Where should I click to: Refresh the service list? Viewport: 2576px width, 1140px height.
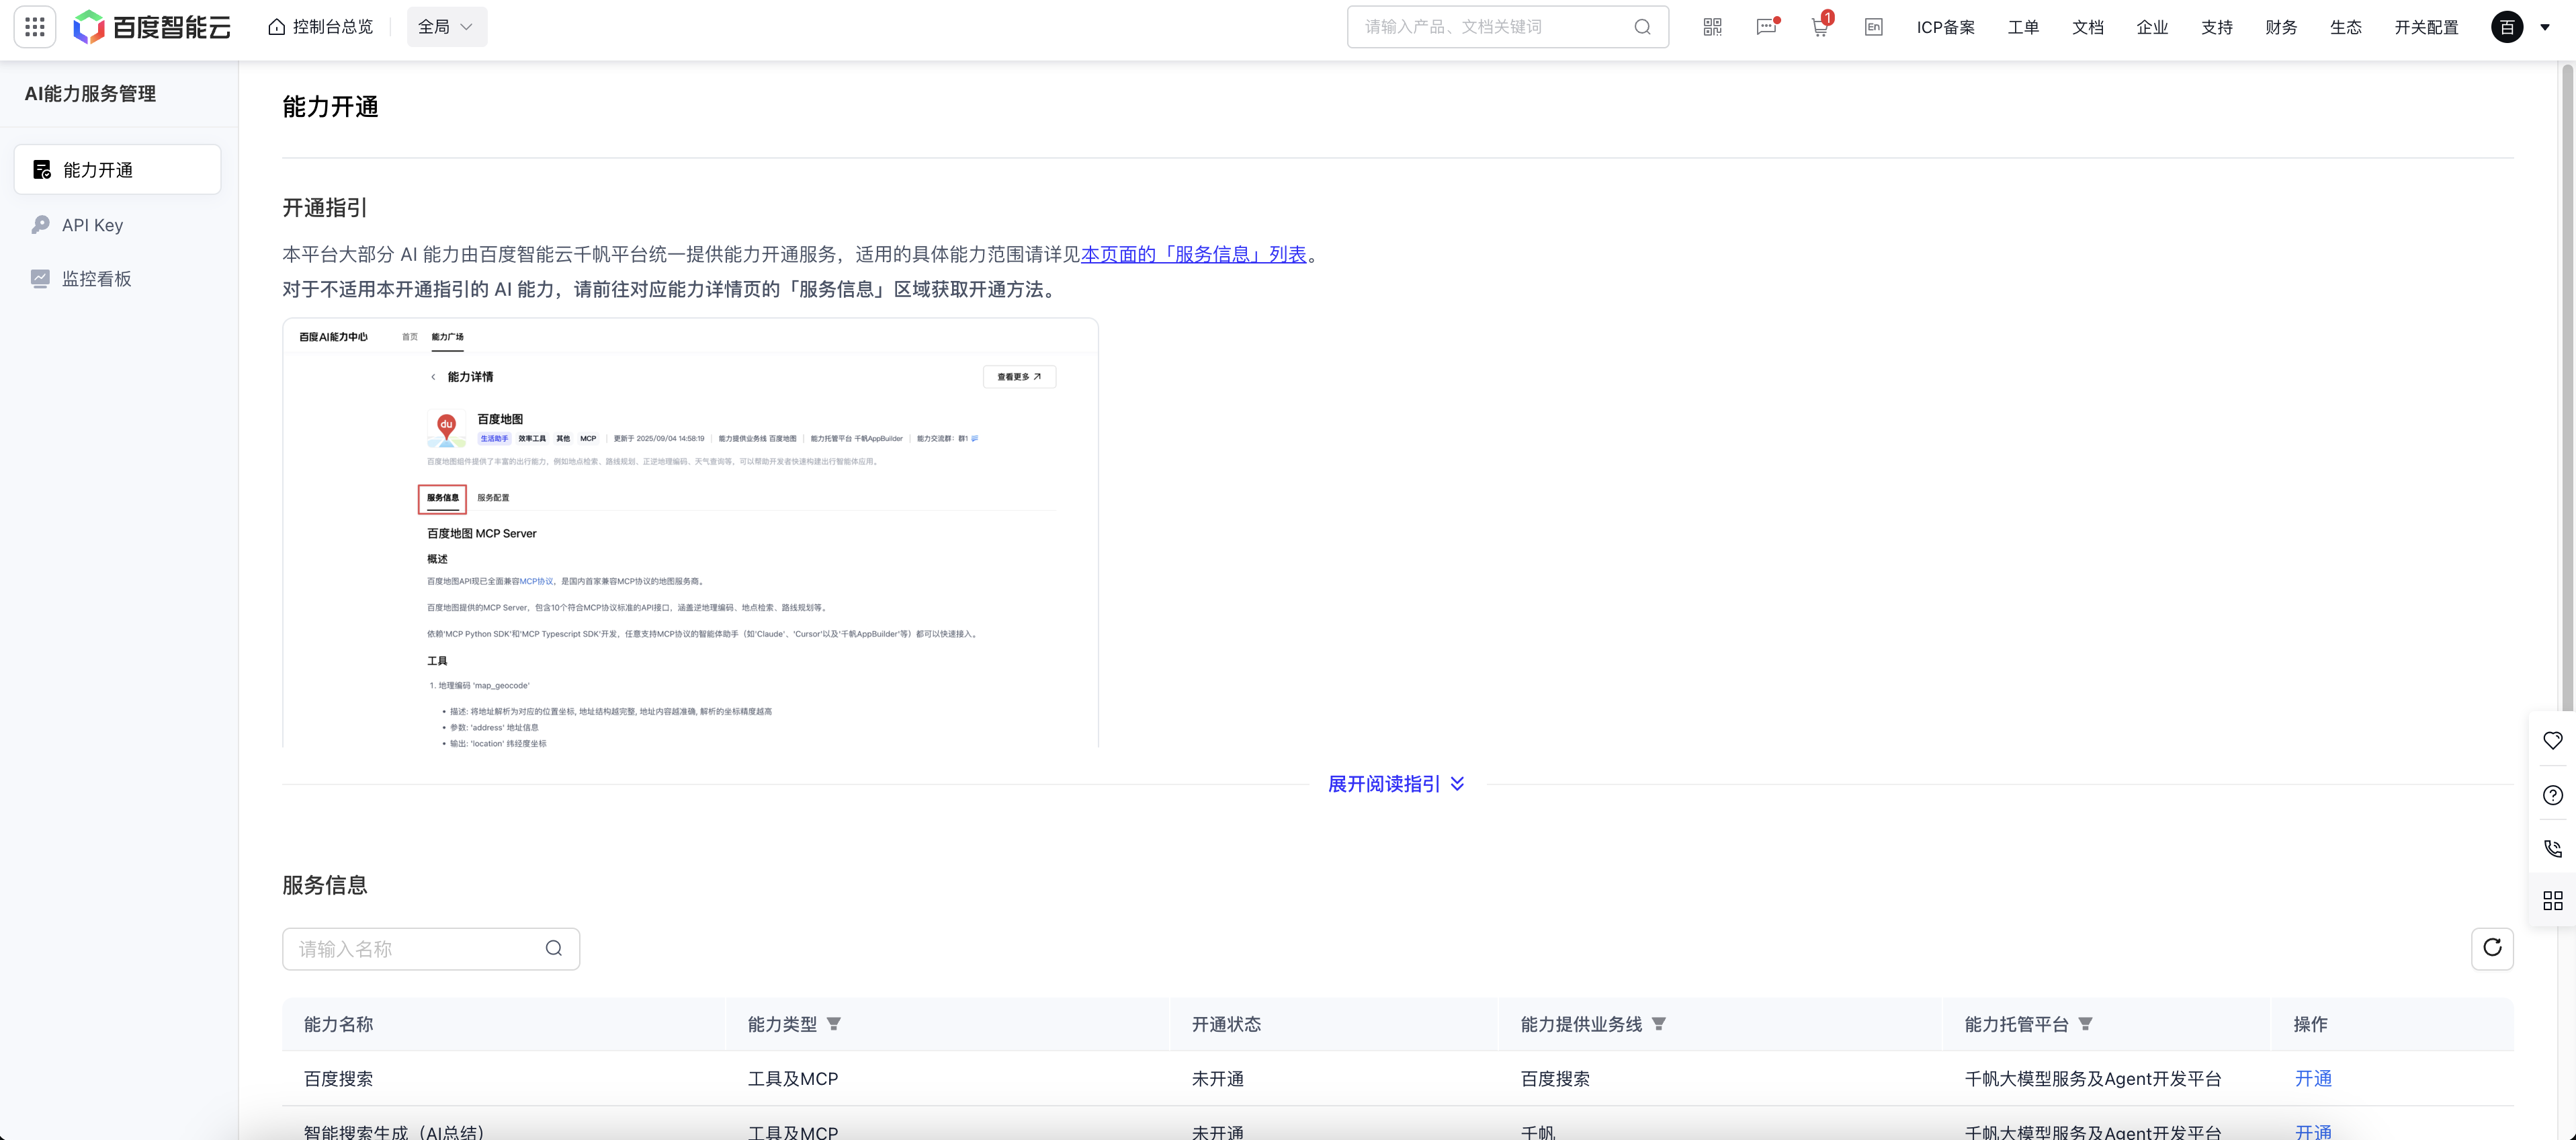click(2492, 948)
